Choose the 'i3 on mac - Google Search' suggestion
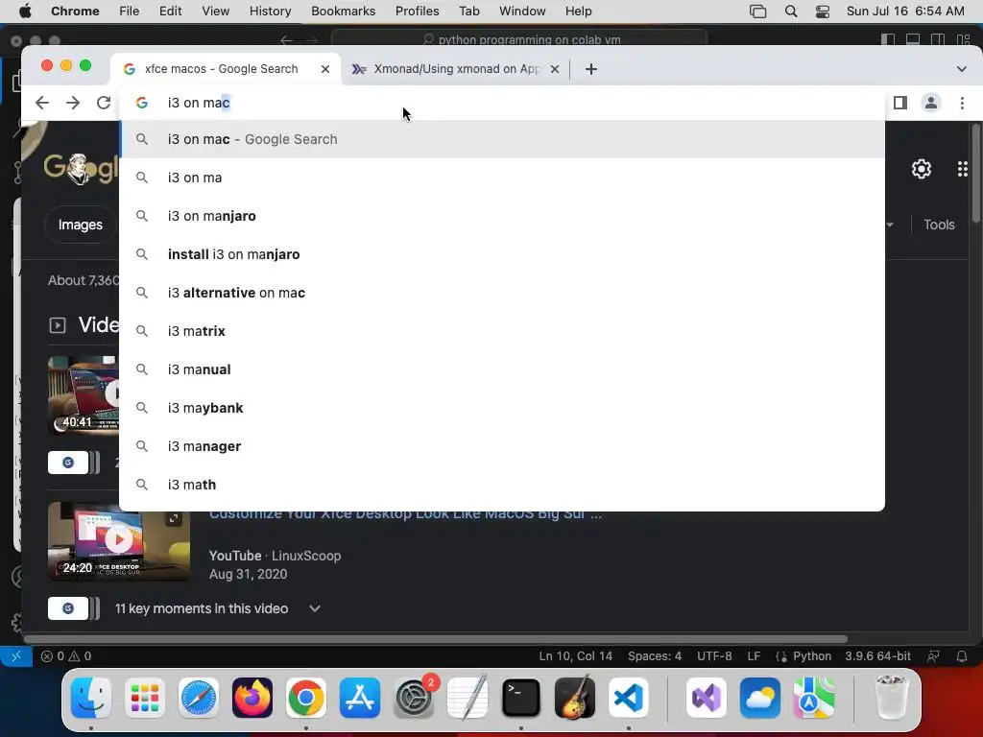The height and width of the screenshot is (737, 983). (x=501, y=139)
